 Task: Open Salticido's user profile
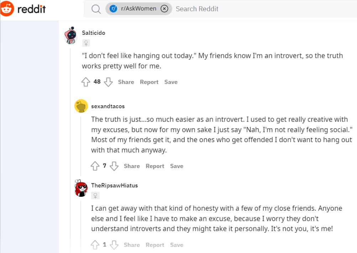pyautogui.click(x=93, y=32)
